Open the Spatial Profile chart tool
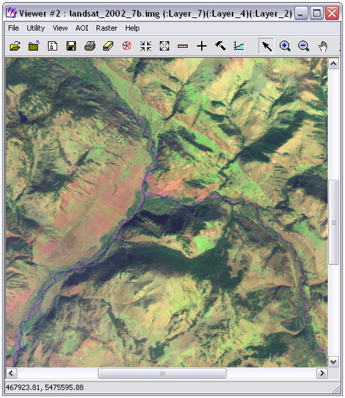Screen dimensions: 345x398 [x=239, y=46]
